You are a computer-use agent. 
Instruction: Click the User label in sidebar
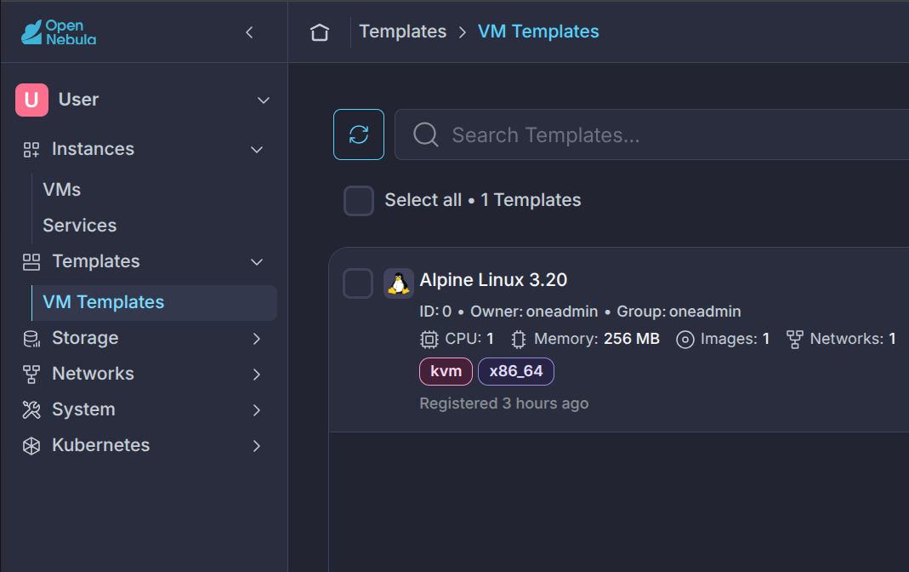click(79, 100)
